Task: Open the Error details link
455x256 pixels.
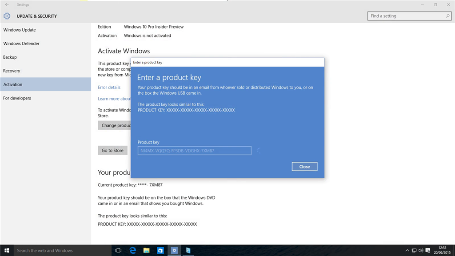Action: click(109, 88)
